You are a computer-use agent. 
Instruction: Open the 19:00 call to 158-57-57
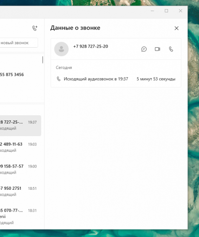pyautogui.click(x=20, y=169)
